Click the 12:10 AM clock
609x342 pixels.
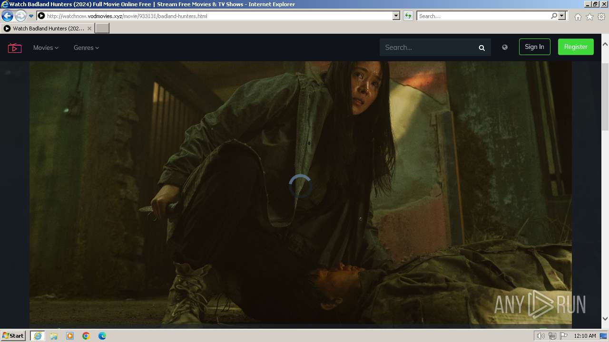[585, 336]
